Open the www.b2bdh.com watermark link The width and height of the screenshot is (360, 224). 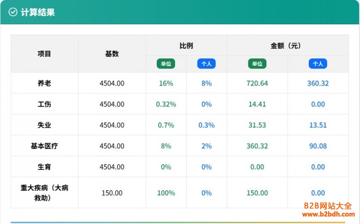click(328, 215)
